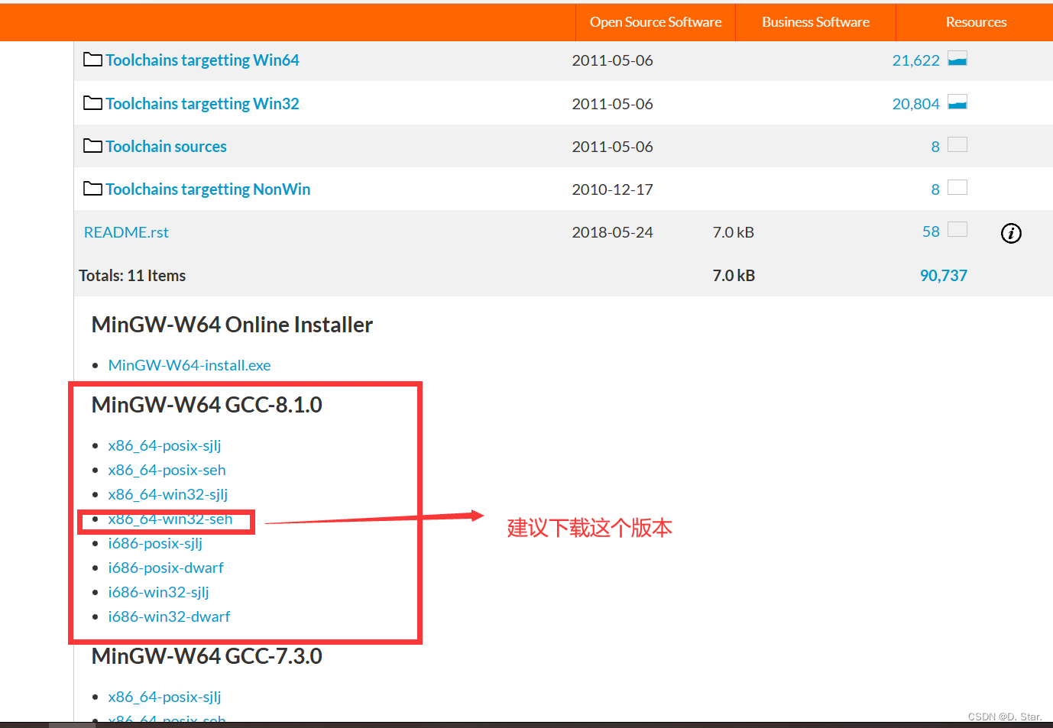
Task: Click the MinGW-W64 Online Installer heading
Action: (x=232, y=325)
